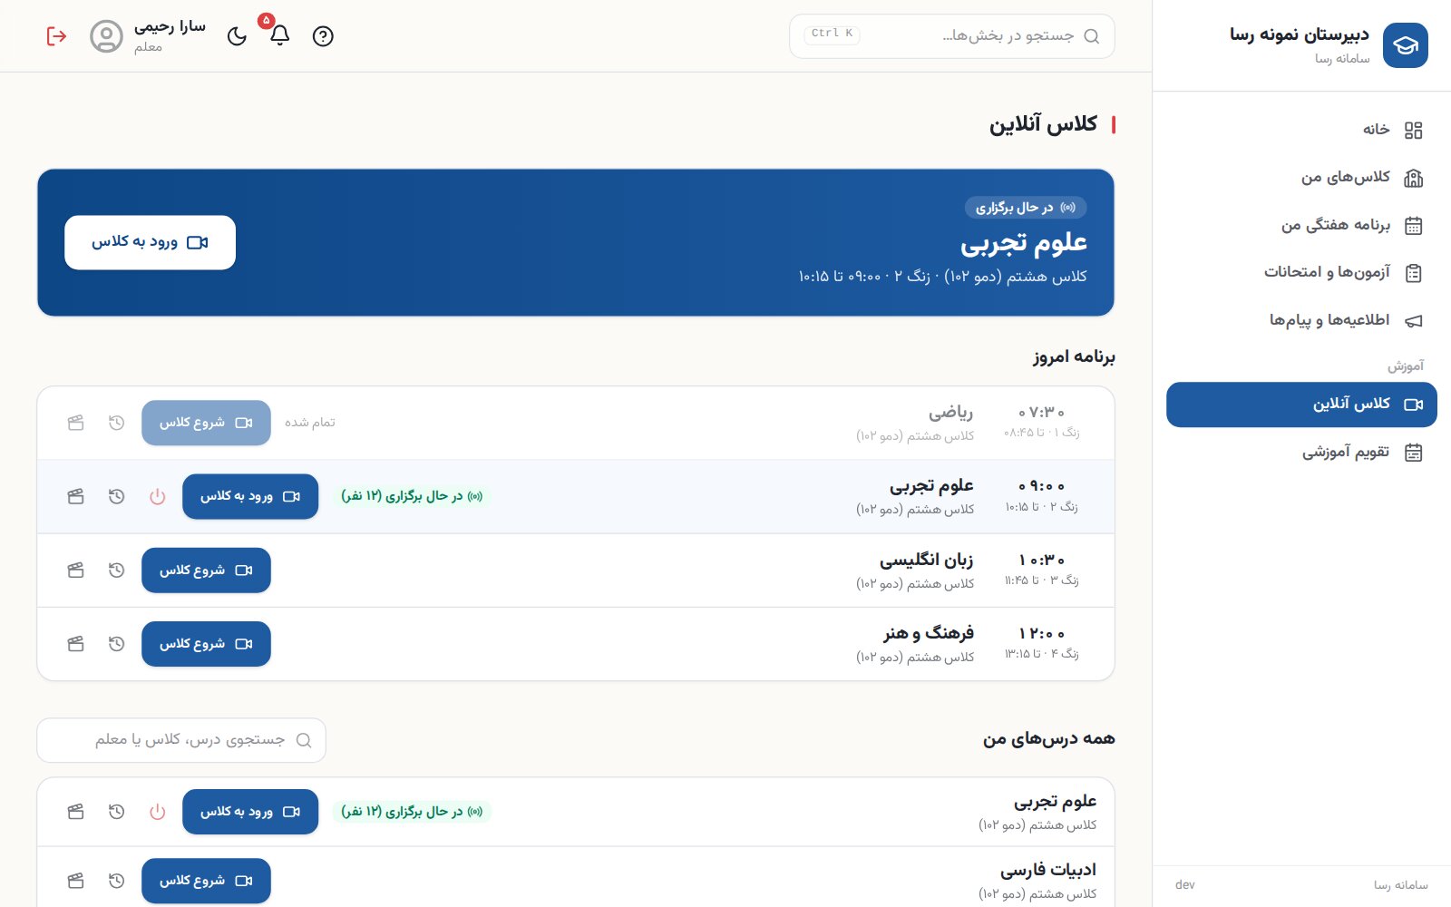Screen dimensions: 1451x907
Task: Open recordings icon in the همه درس‌های من علوم تجربی row
Action: pyautogui.click(x=75, y=812)
